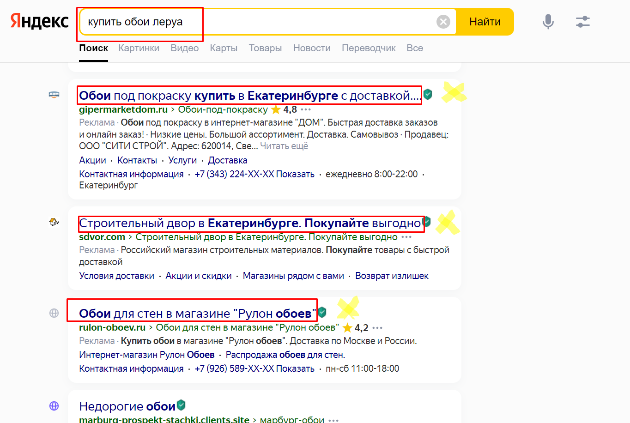Click gipermarketdom.ru site favicon

54,95
